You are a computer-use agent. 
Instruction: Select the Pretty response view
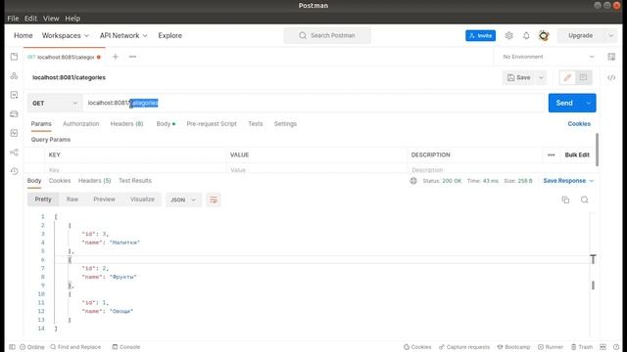pos(43,199)
